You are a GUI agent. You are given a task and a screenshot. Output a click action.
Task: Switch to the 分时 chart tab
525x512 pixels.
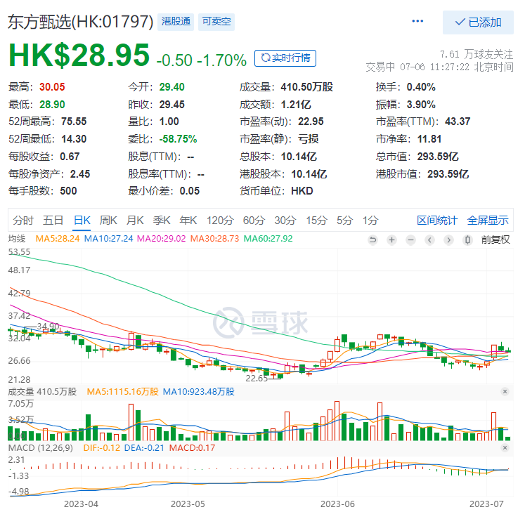point(23,221)
